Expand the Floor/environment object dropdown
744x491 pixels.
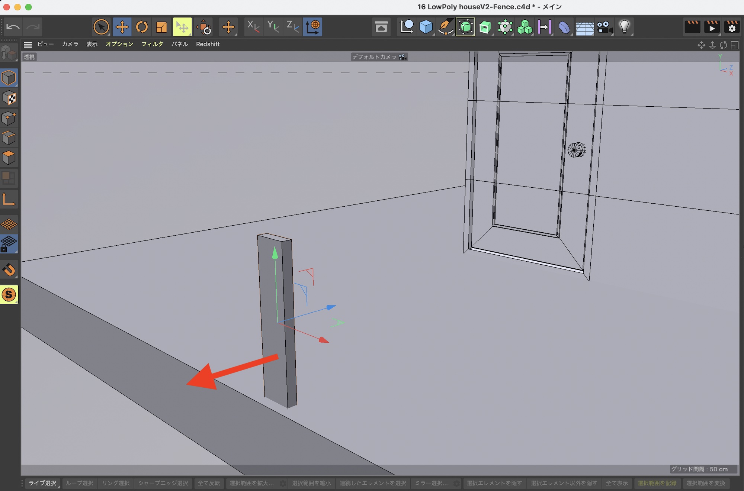[x=584, y=27]
